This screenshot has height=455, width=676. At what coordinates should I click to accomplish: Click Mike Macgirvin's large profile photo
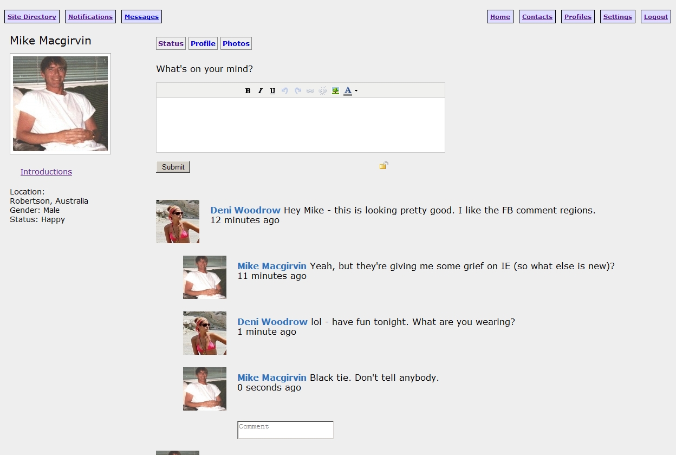[x=60, y=104]
